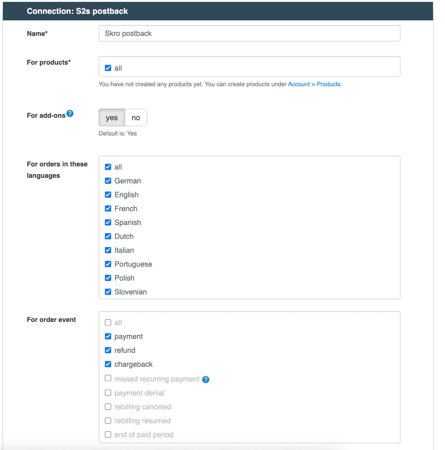This screenshot has height=450, width=445.
Task: Open the missed recurring payment help icon
Action: point(206,379)
